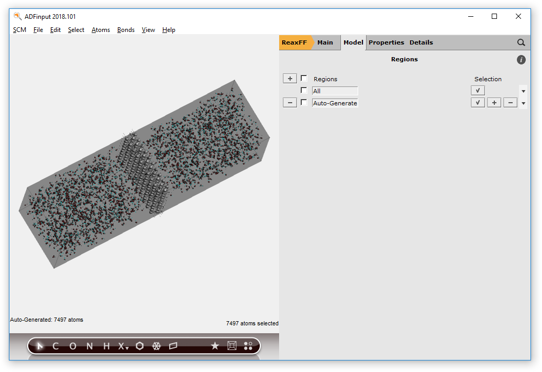This screenshot has height=372, width=542.
Task: Switch to the Main tab
Action: pos(325,42)
